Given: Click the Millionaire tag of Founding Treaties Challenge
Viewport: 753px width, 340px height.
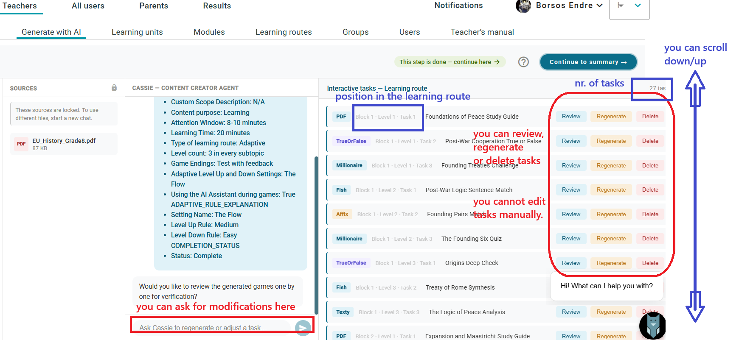Looking at the screenshot, I should tap(349, 165).
